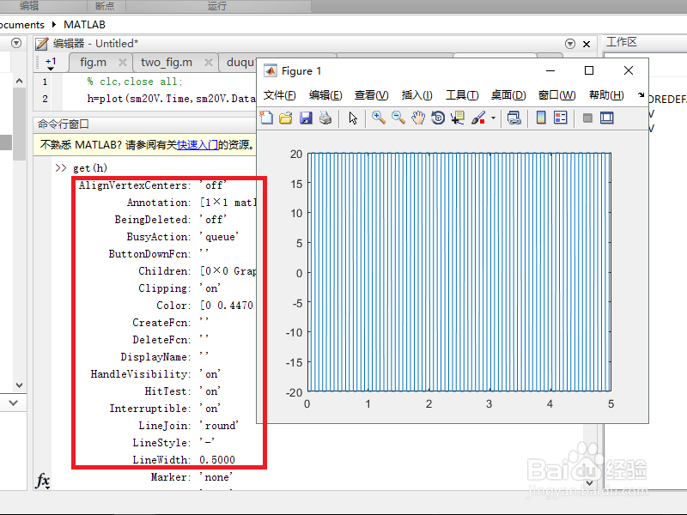
Task: Enable the Data Cursor tool
Action: (x=458, y=118)
